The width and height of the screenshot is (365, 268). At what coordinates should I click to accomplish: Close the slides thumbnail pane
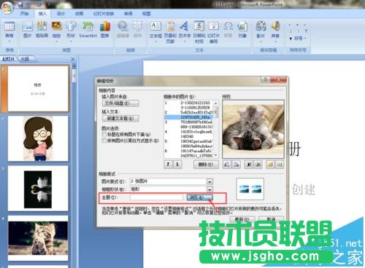72,59
